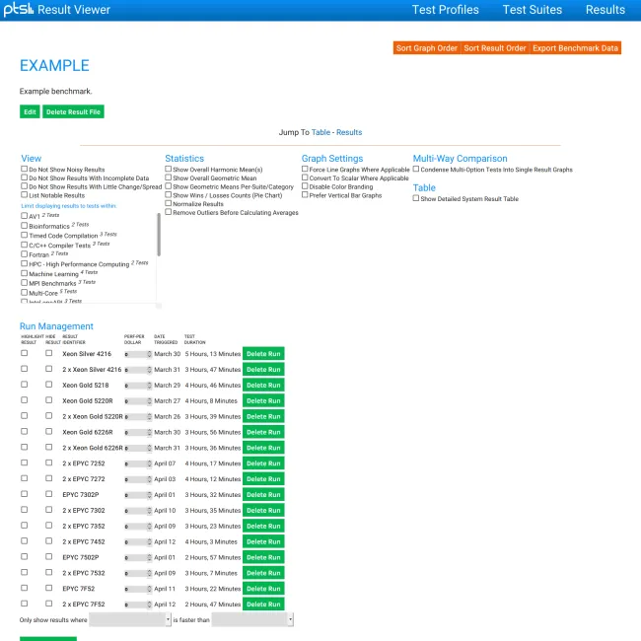
Task: Enable Force Line Graphs Where Applicable
Action: (x=305, y=169)
